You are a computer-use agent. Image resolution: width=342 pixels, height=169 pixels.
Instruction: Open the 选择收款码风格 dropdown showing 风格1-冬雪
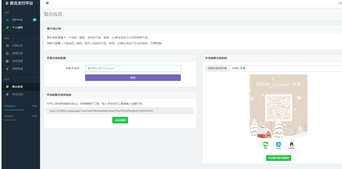286,68
